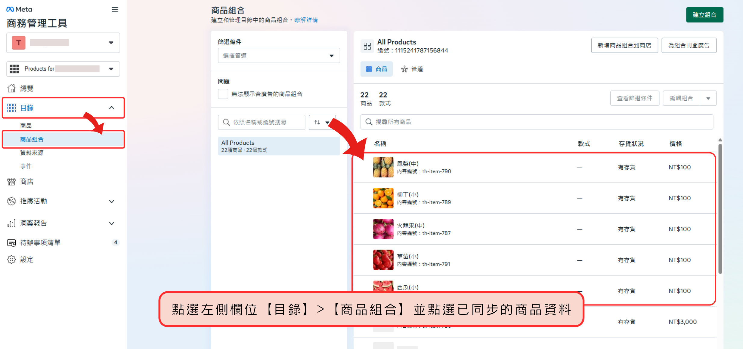Switch to the 管道 tab
The width and height of the screenshot is (743, 349).
(412, 69)
